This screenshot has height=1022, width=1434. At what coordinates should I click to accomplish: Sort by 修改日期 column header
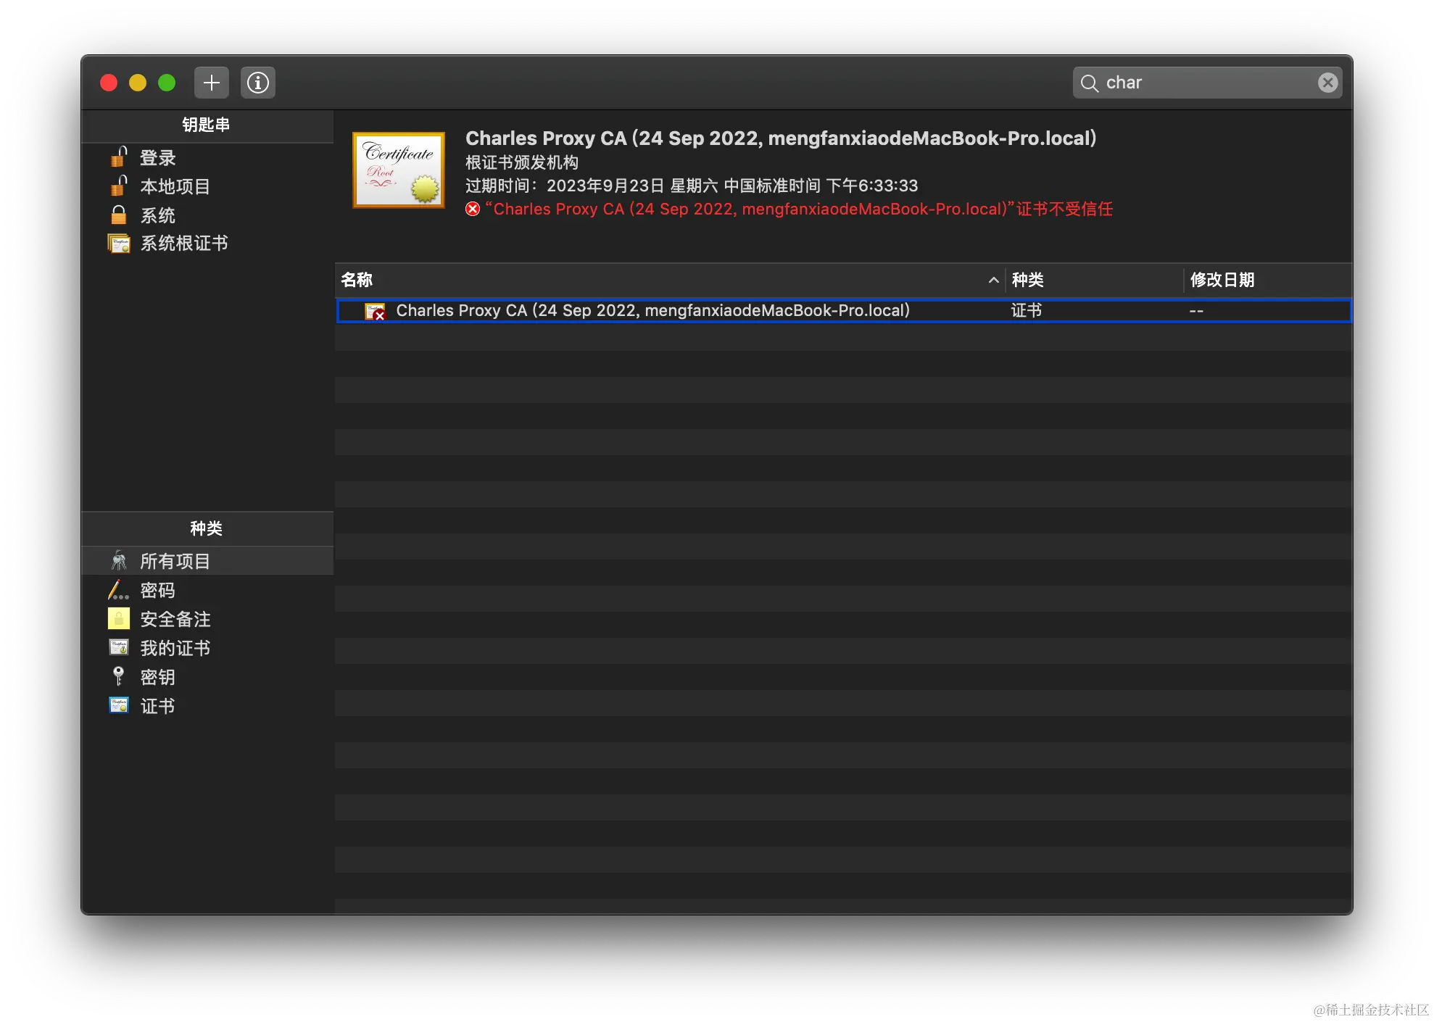point(1222,280)
